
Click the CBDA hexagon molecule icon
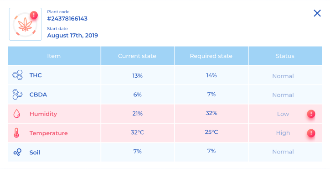click(17, 94)
